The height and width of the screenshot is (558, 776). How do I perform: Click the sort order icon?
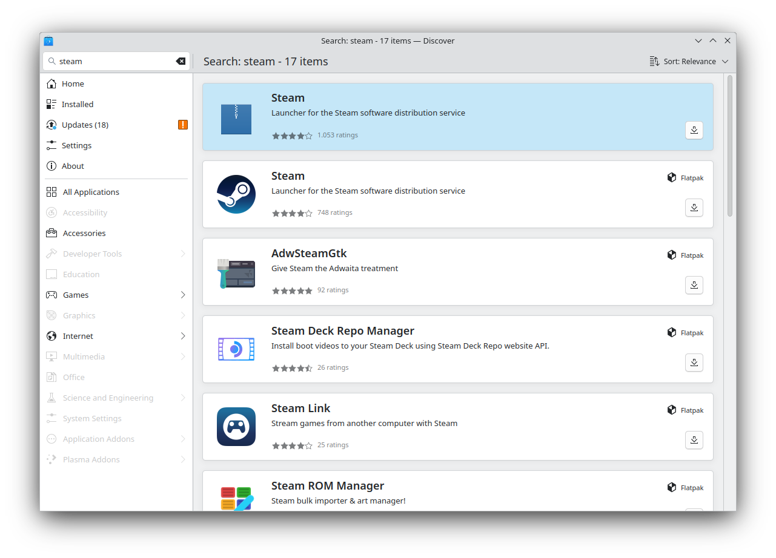[x=654, y=61]
